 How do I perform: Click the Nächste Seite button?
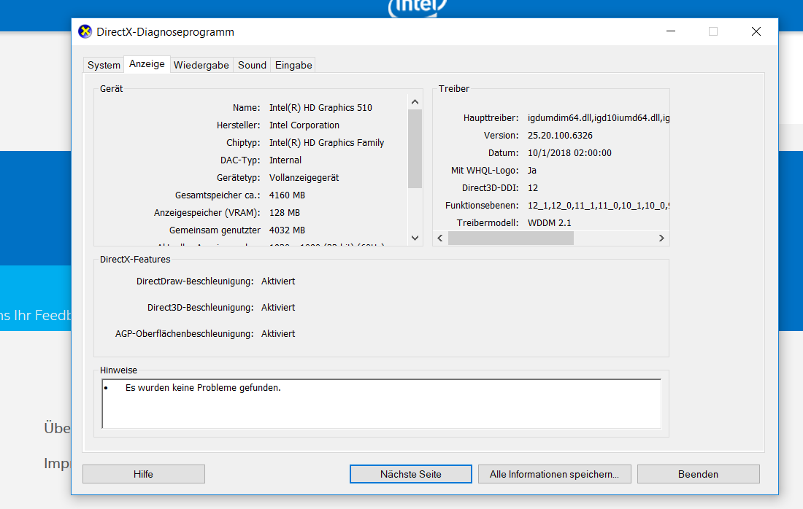[x=410, y=474]
